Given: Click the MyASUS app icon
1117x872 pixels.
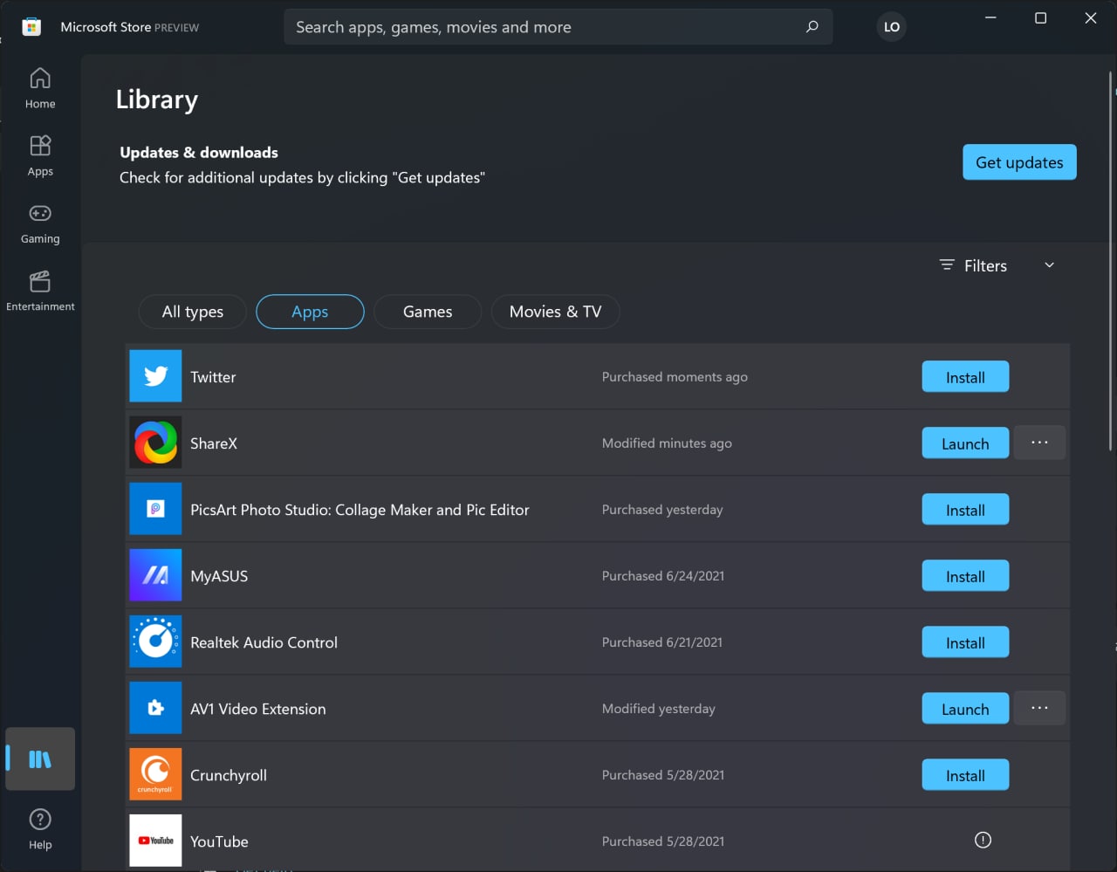Looking at the screenshot, I should (x=155, y=575).
